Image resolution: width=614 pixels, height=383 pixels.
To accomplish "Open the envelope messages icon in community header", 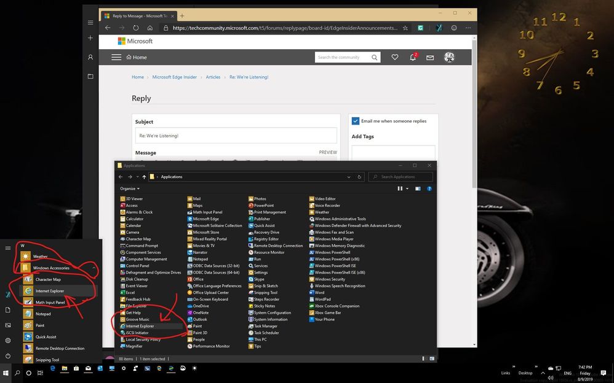I will [430, 58].
